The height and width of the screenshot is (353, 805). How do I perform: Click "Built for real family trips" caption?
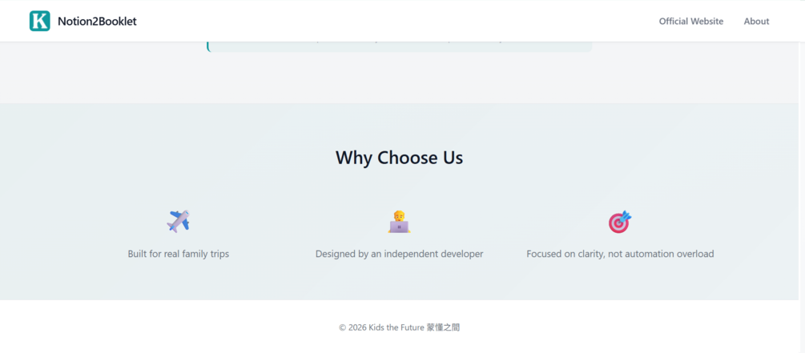click(x=178, y=254)
